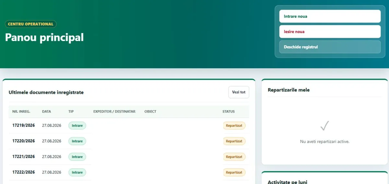Click the CENTRU OPERATIONAL badge

click(31, 24)
